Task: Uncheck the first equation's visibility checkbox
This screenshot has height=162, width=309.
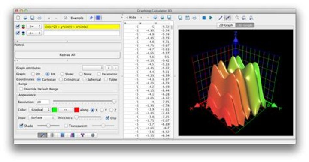Action: coord(18,27)
